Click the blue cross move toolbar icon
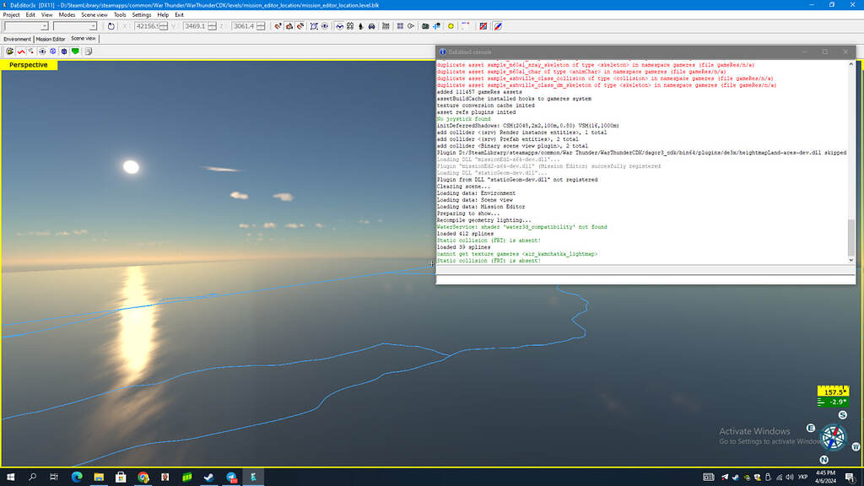The width and height of the screenshot is (864, 486). tap(436, 26)
